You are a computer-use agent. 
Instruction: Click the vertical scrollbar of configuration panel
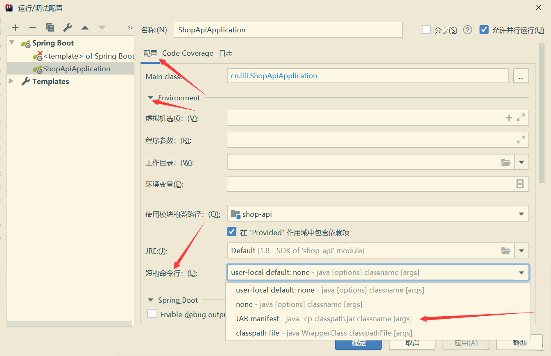[x=541, y=113]
